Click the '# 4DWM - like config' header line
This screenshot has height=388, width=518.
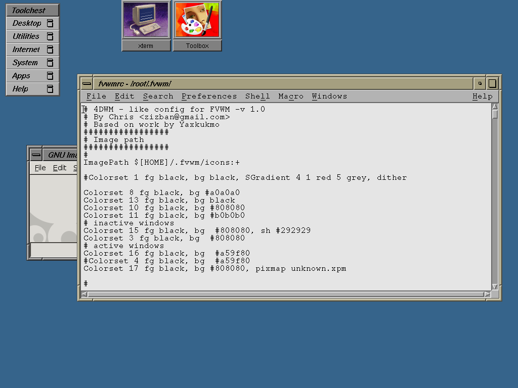click(x=175, y=110)
